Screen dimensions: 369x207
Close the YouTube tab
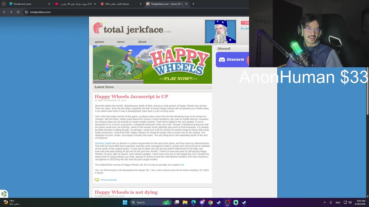[95, 4]
